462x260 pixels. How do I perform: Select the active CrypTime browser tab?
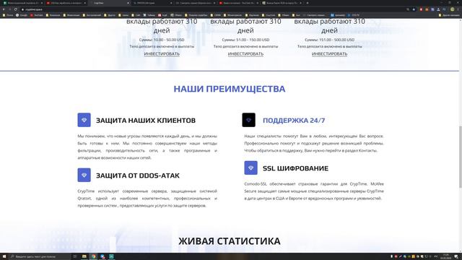pos(109,3)
